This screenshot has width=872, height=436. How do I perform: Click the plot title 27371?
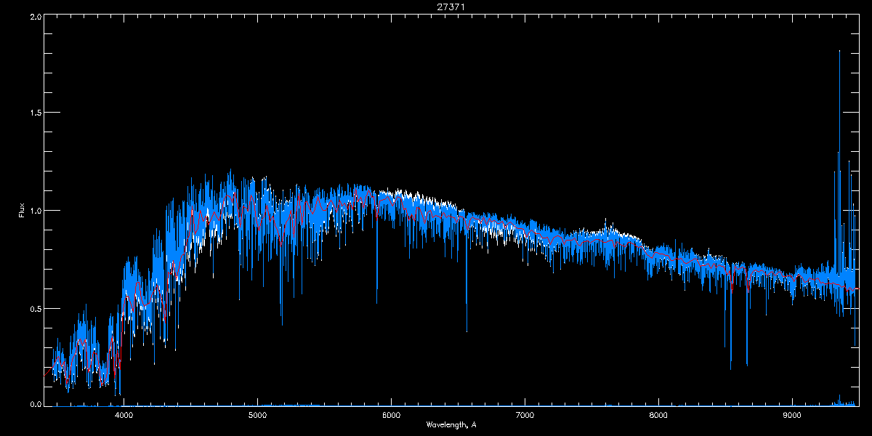(435, 6)
